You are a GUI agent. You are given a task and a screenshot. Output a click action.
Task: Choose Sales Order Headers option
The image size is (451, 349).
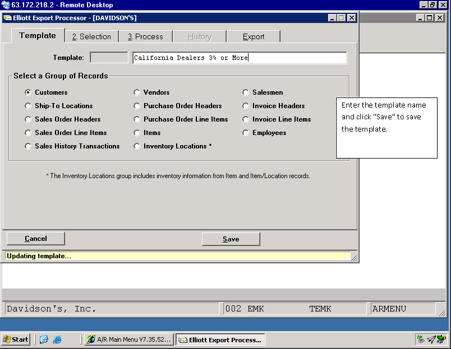point(28,119)
